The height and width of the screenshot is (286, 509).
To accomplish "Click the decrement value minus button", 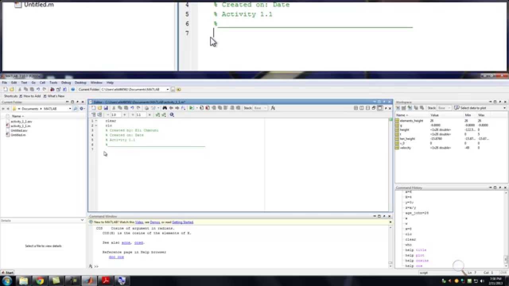I will pyautogui.click(x=108, y=115).
